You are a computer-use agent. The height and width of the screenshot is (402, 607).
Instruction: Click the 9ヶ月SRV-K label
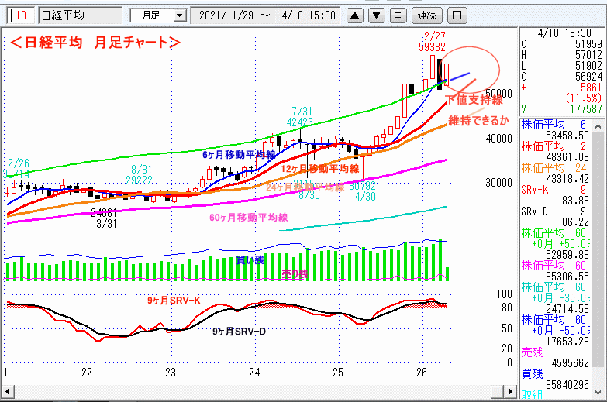coord(174,301)
